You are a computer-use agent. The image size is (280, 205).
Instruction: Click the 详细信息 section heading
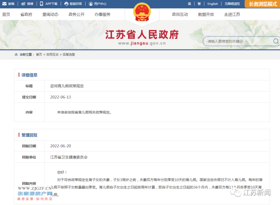pos(29,75)
